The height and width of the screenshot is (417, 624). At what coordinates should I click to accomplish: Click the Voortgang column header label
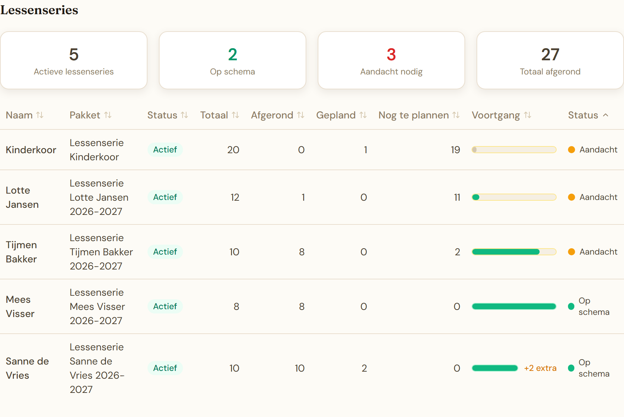(x=496, y=115)
